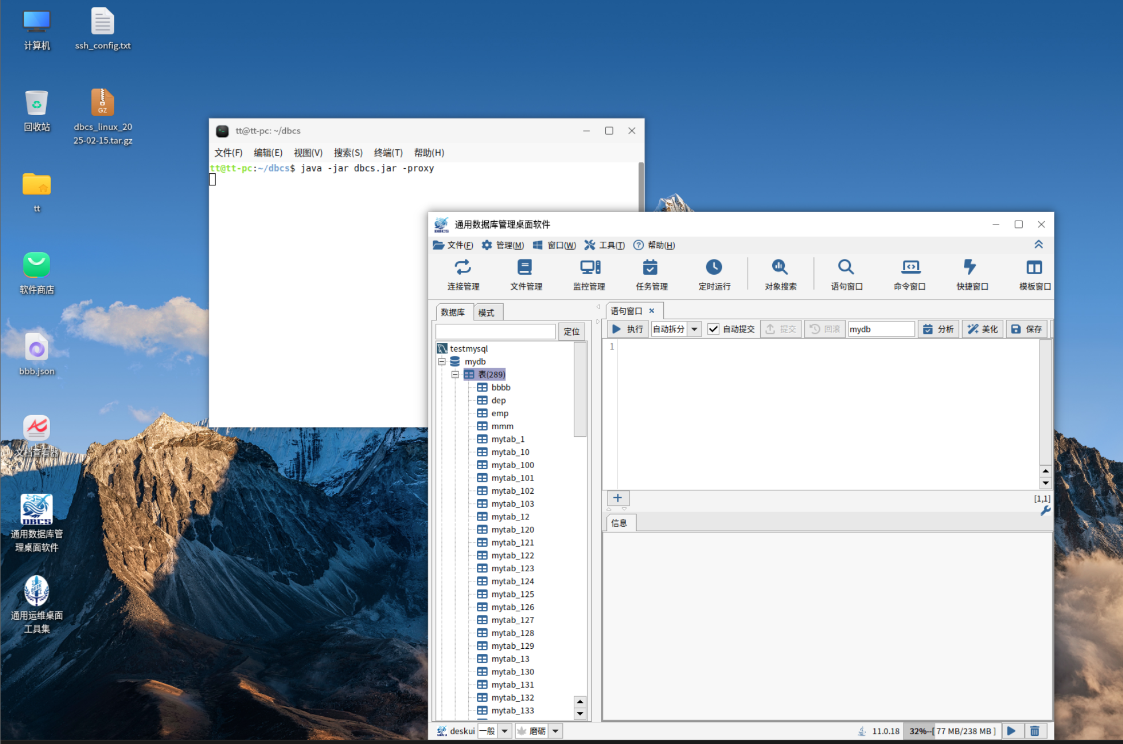Click the 执行 execute button
The image size is (1123, 744).
click(627, 329)
